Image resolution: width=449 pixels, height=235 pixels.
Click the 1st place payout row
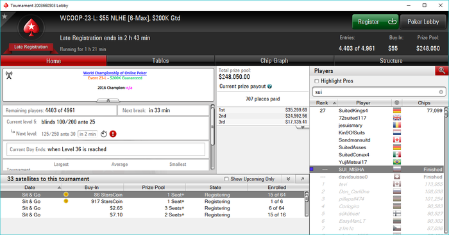(263, 109)
